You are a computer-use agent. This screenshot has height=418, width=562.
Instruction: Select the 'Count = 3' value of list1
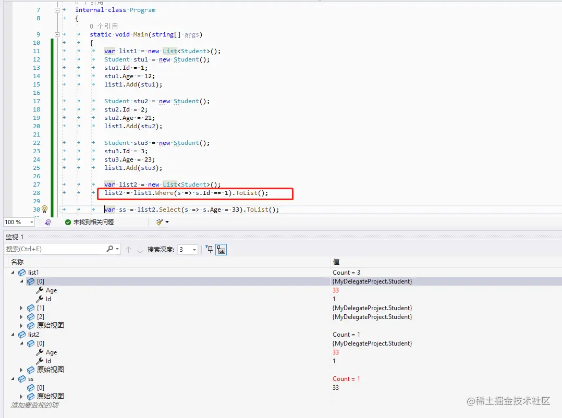point(346,273)
